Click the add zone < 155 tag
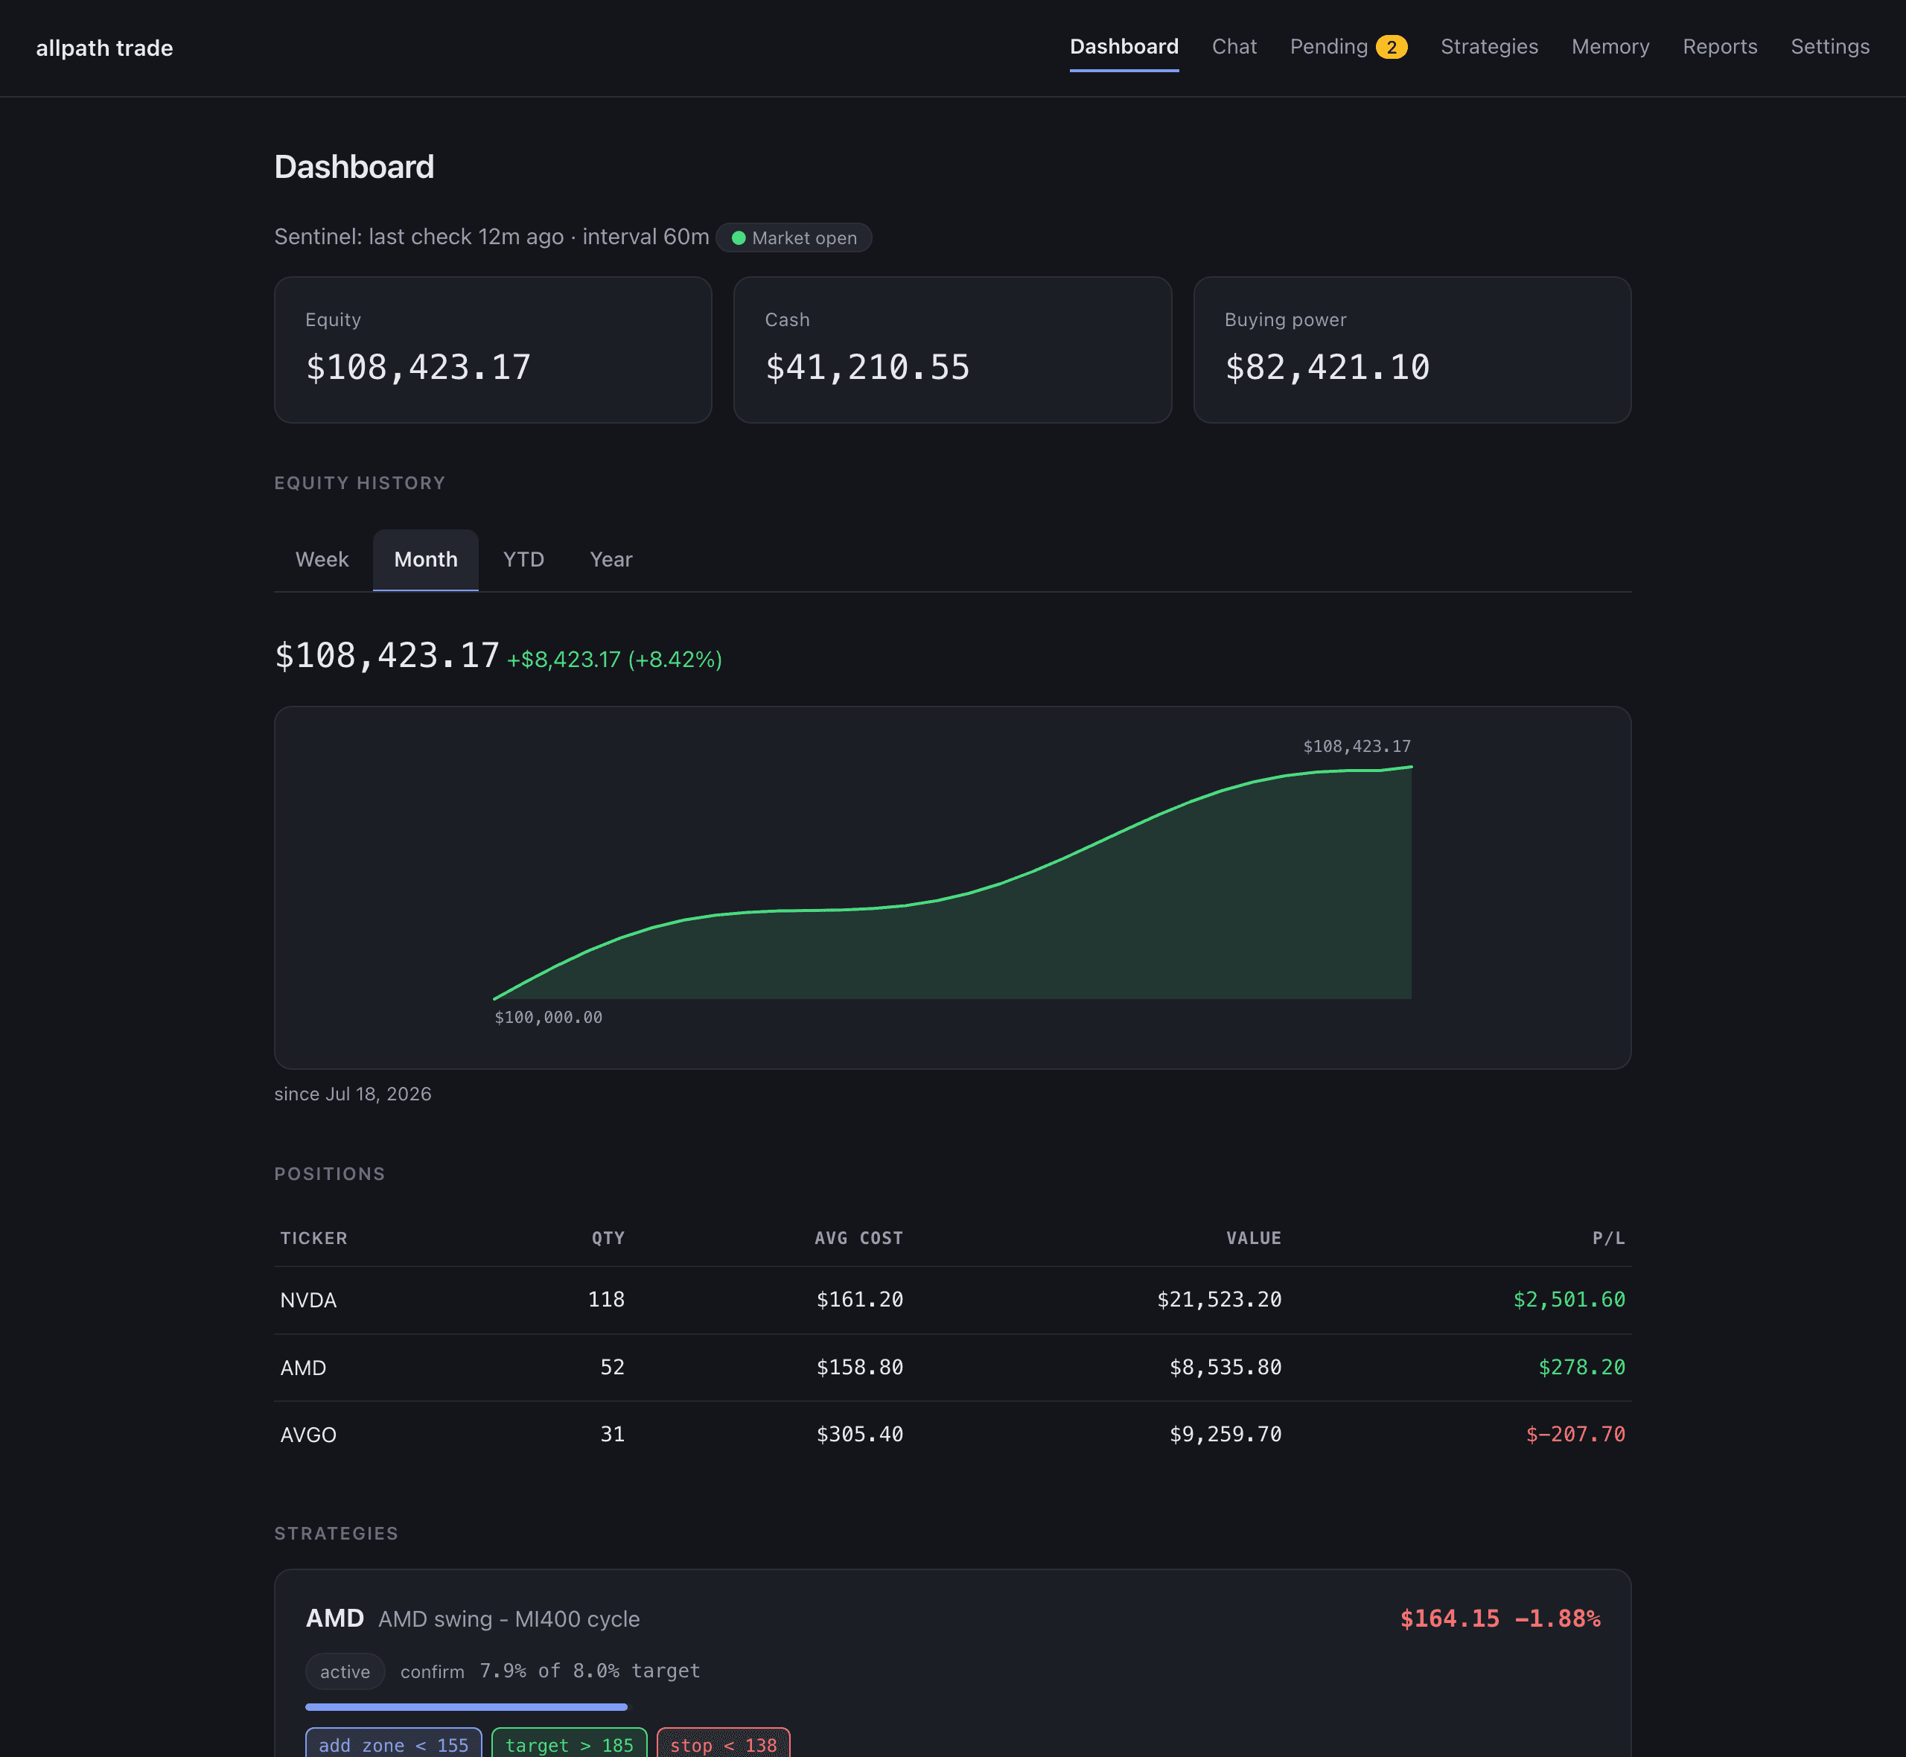 coord(394,1744)
